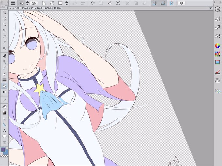Open the Navigator palette icon
Screen dimensions: 222x166
click(x=218, y=62)
